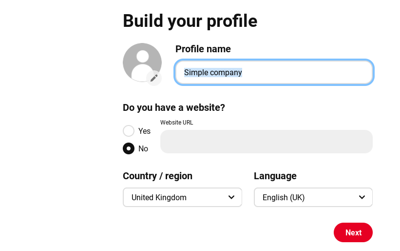
Task: Click the No option label
Action: [143, 149]
